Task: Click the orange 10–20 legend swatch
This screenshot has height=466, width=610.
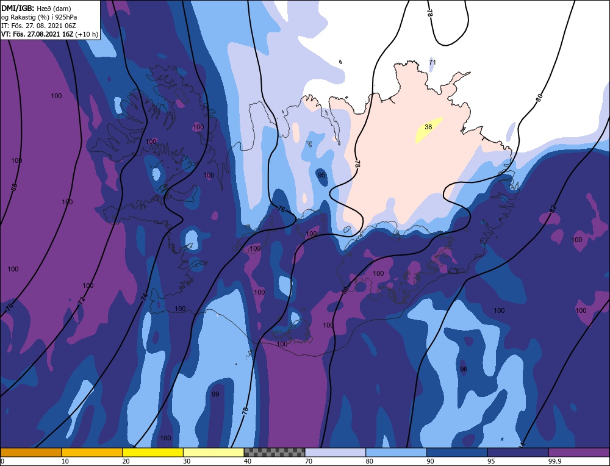Action: click(92, 453)
